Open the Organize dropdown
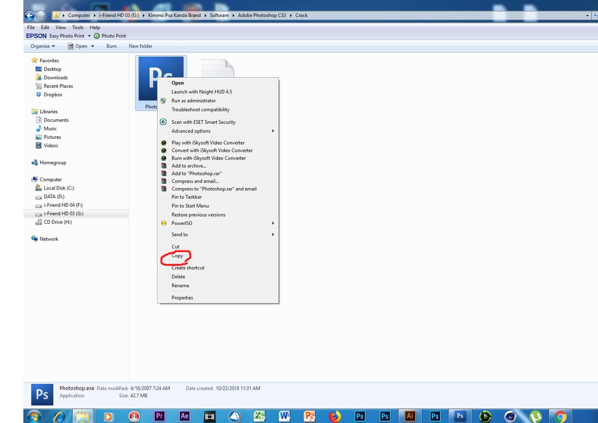The height and width of the screenshot is (423, 598). point(43,46)
